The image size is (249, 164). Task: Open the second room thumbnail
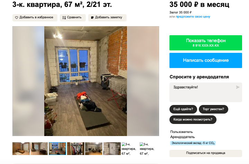click(x=39, y=148)
